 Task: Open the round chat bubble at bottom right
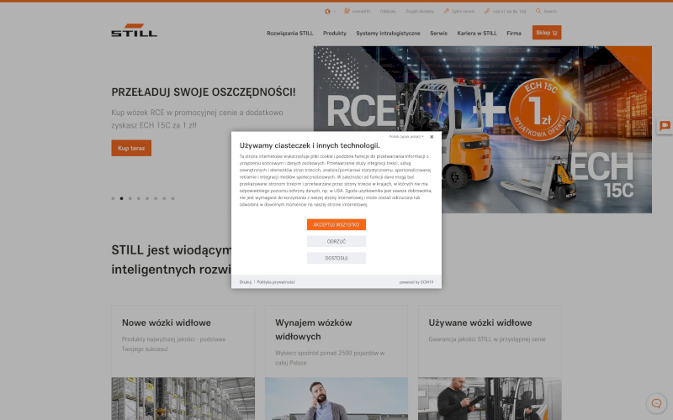click(x=656, y=402)
